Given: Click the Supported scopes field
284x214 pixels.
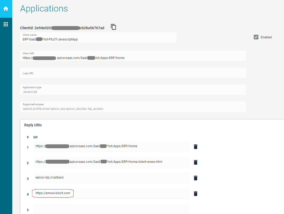Looking at the screenshot, I should 133,109.
